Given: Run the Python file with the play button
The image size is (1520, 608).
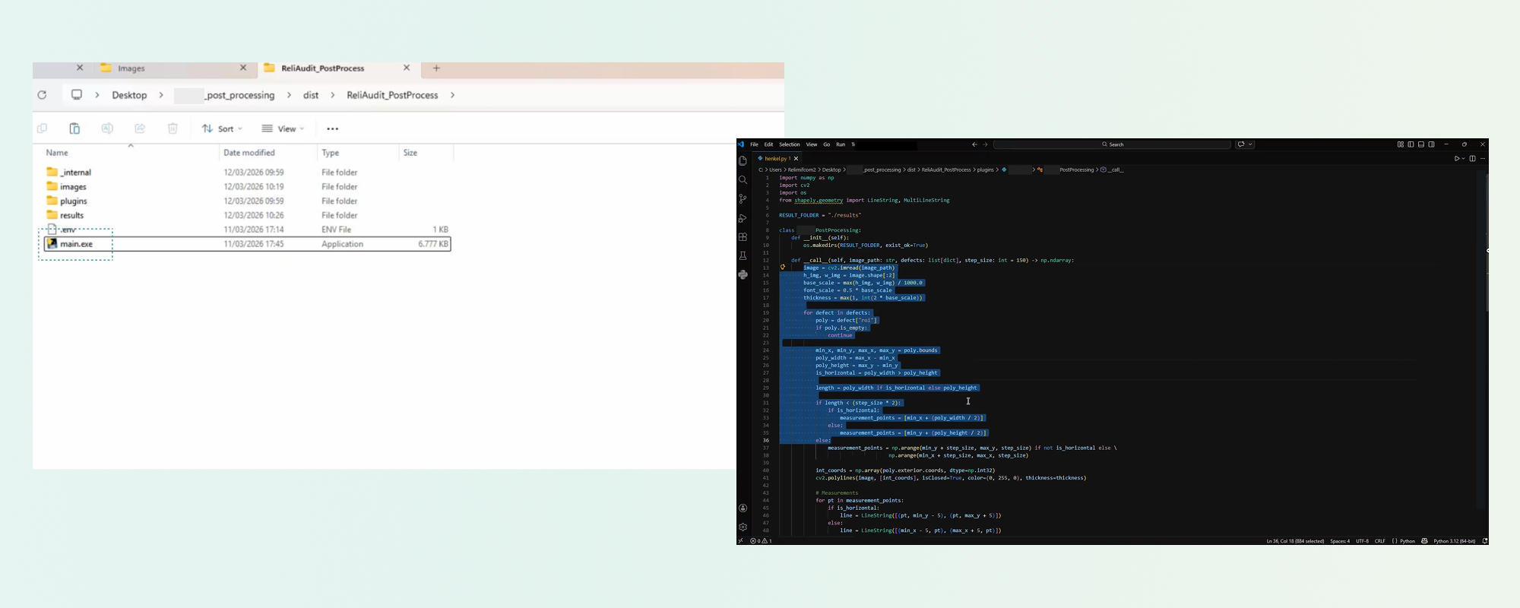Looking at the screenshot, I should [1457, 159].
